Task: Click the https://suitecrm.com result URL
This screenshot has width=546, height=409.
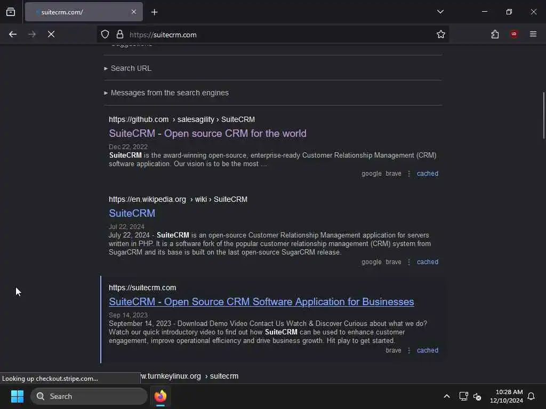Action: coord(142,288)
